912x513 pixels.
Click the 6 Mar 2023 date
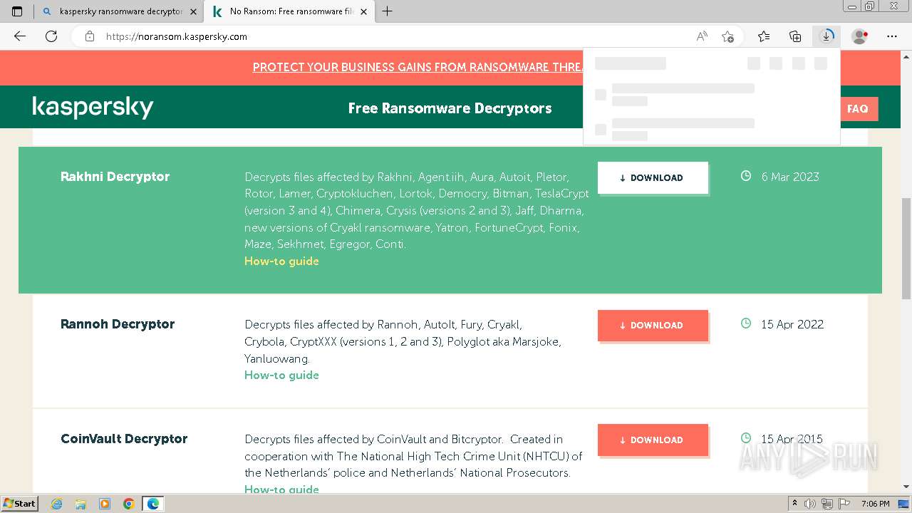click(x=790, y=177)
